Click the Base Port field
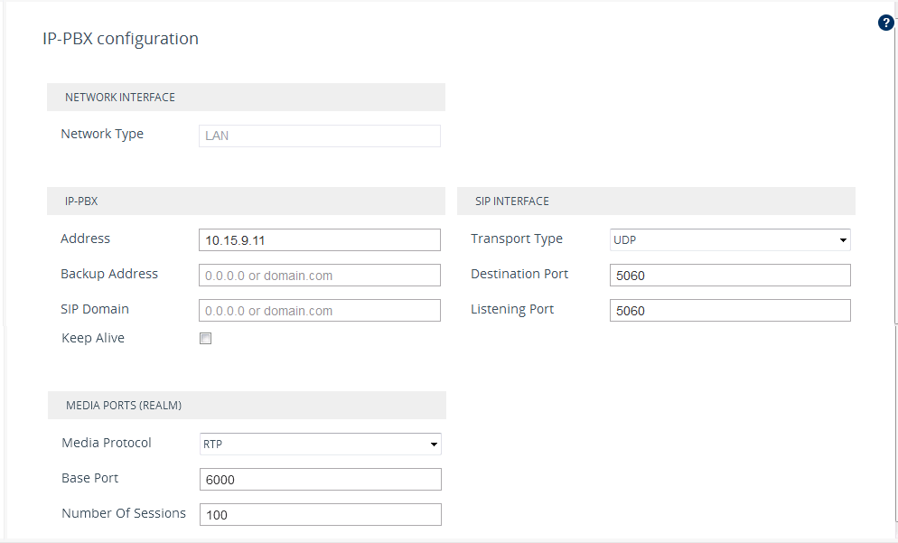 (x=320, y=480)
